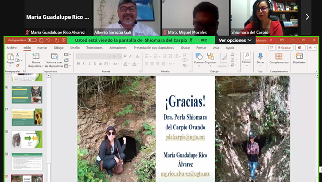Open the font name combo box

93,56
